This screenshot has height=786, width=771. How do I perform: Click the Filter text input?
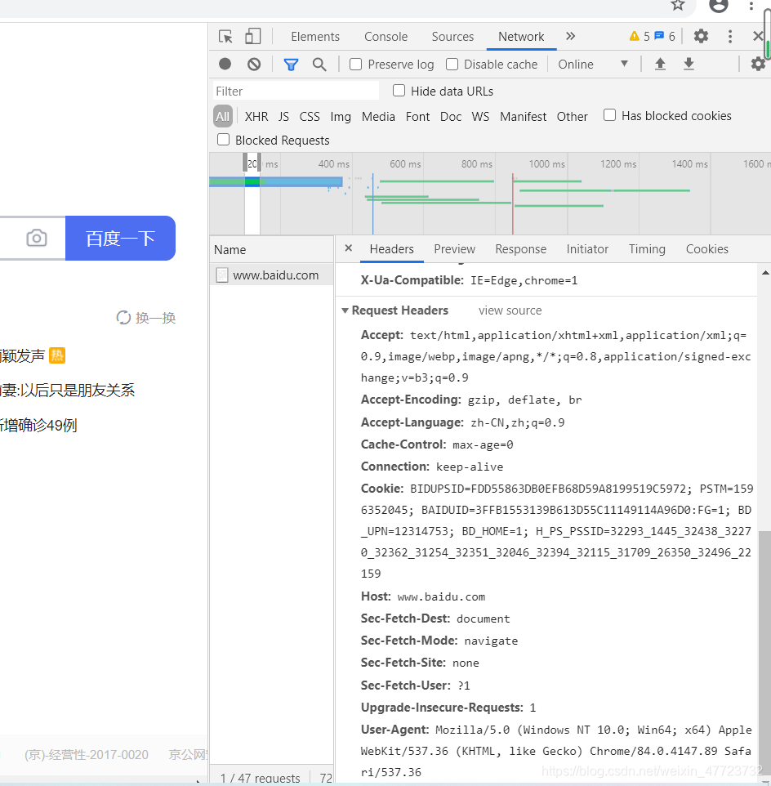coord(296,91)
